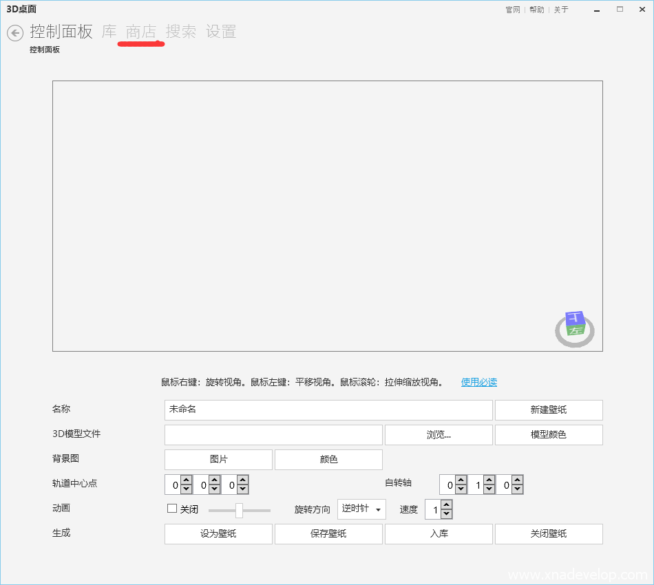Go to the 设置 tab

pos(221,32)
